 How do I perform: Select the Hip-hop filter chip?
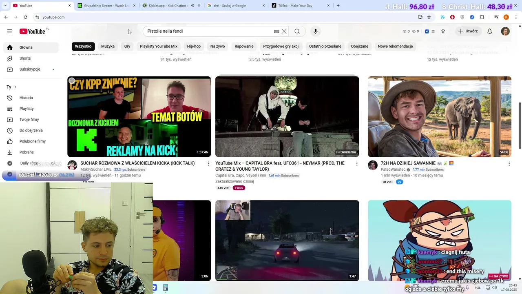point(194,46)
